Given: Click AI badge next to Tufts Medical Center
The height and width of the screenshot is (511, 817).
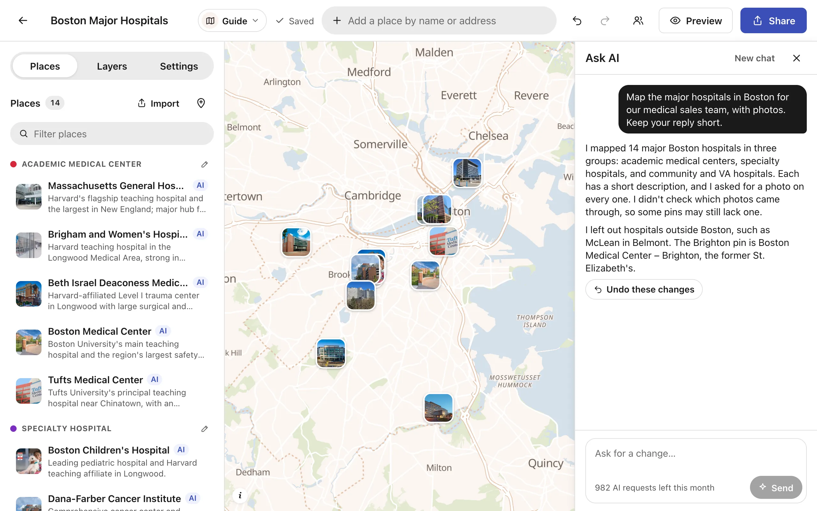Looking at the screenshot, I should click(x=154, y=379).
